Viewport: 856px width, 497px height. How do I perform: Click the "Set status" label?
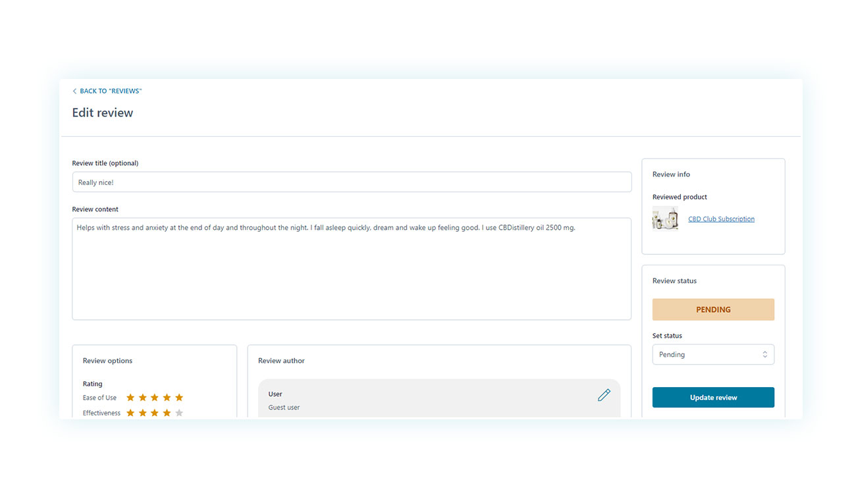pyautogui.click(x=667, y=336)
